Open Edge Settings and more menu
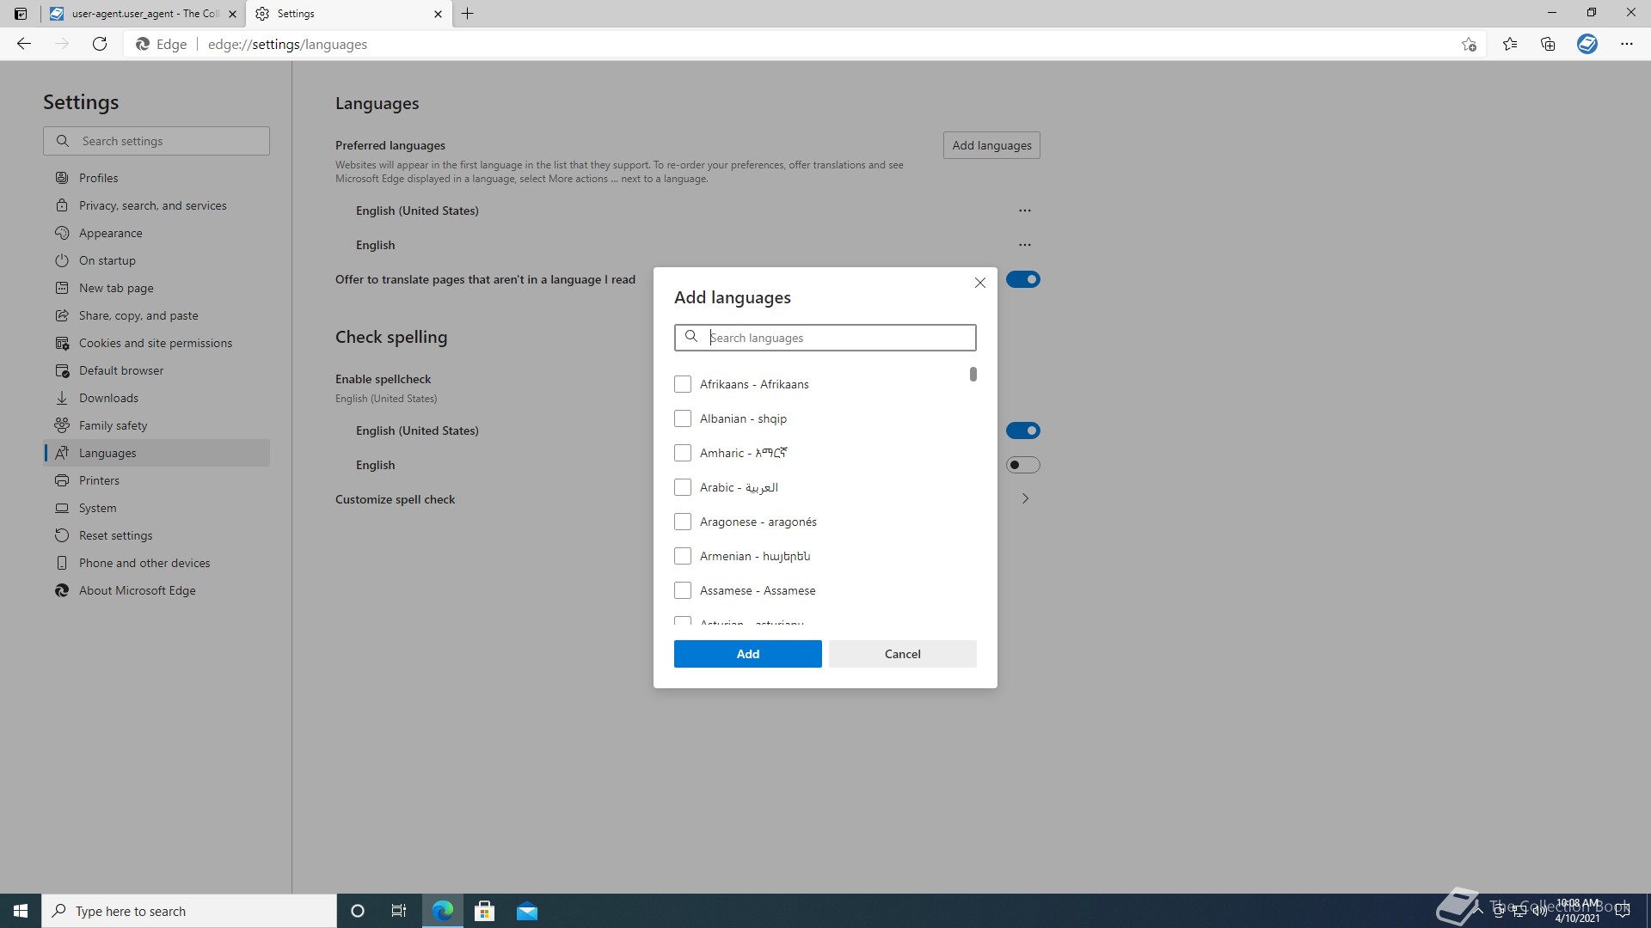The width and height of the screenshot is (1651, 928). coord(1626,44)
